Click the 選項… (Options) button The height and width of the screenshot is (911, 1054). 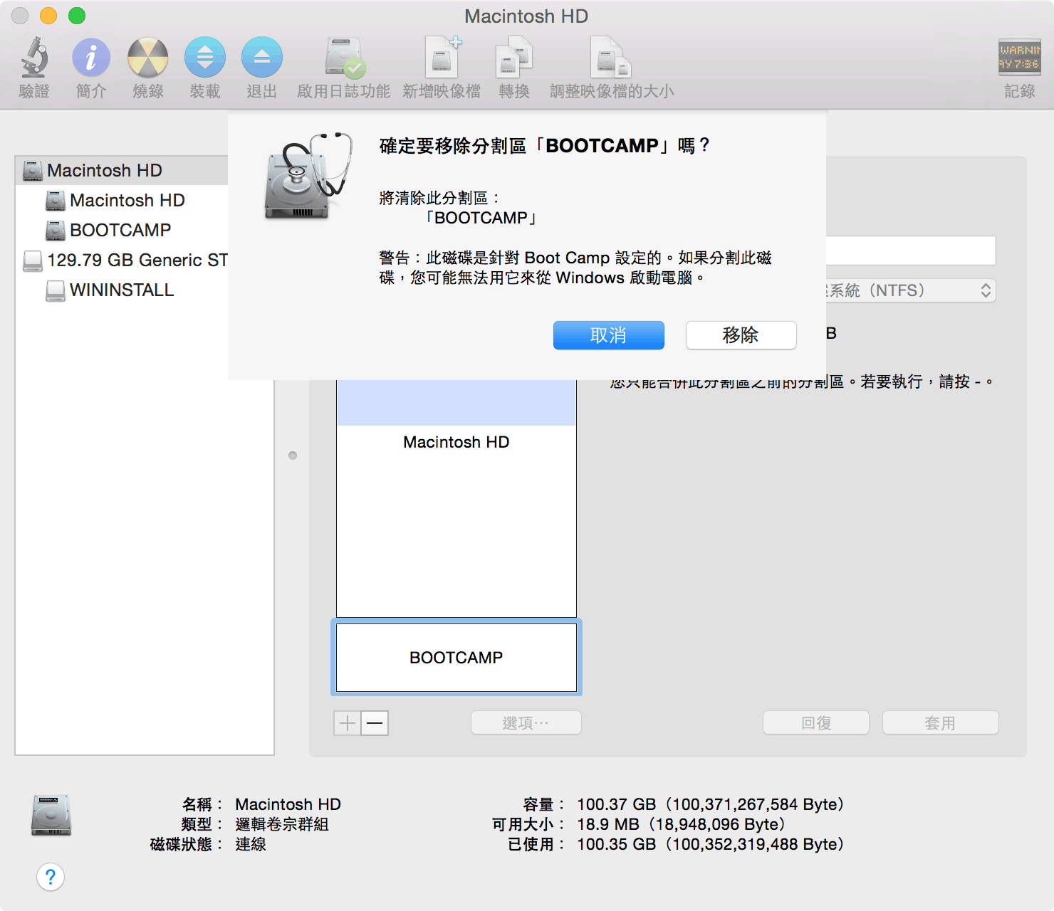click(526, 723)
